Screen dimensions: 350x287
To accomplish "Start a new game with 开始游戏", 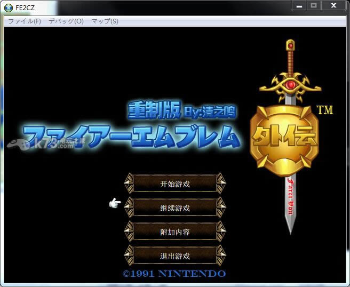I will click(x=175, y=184).
